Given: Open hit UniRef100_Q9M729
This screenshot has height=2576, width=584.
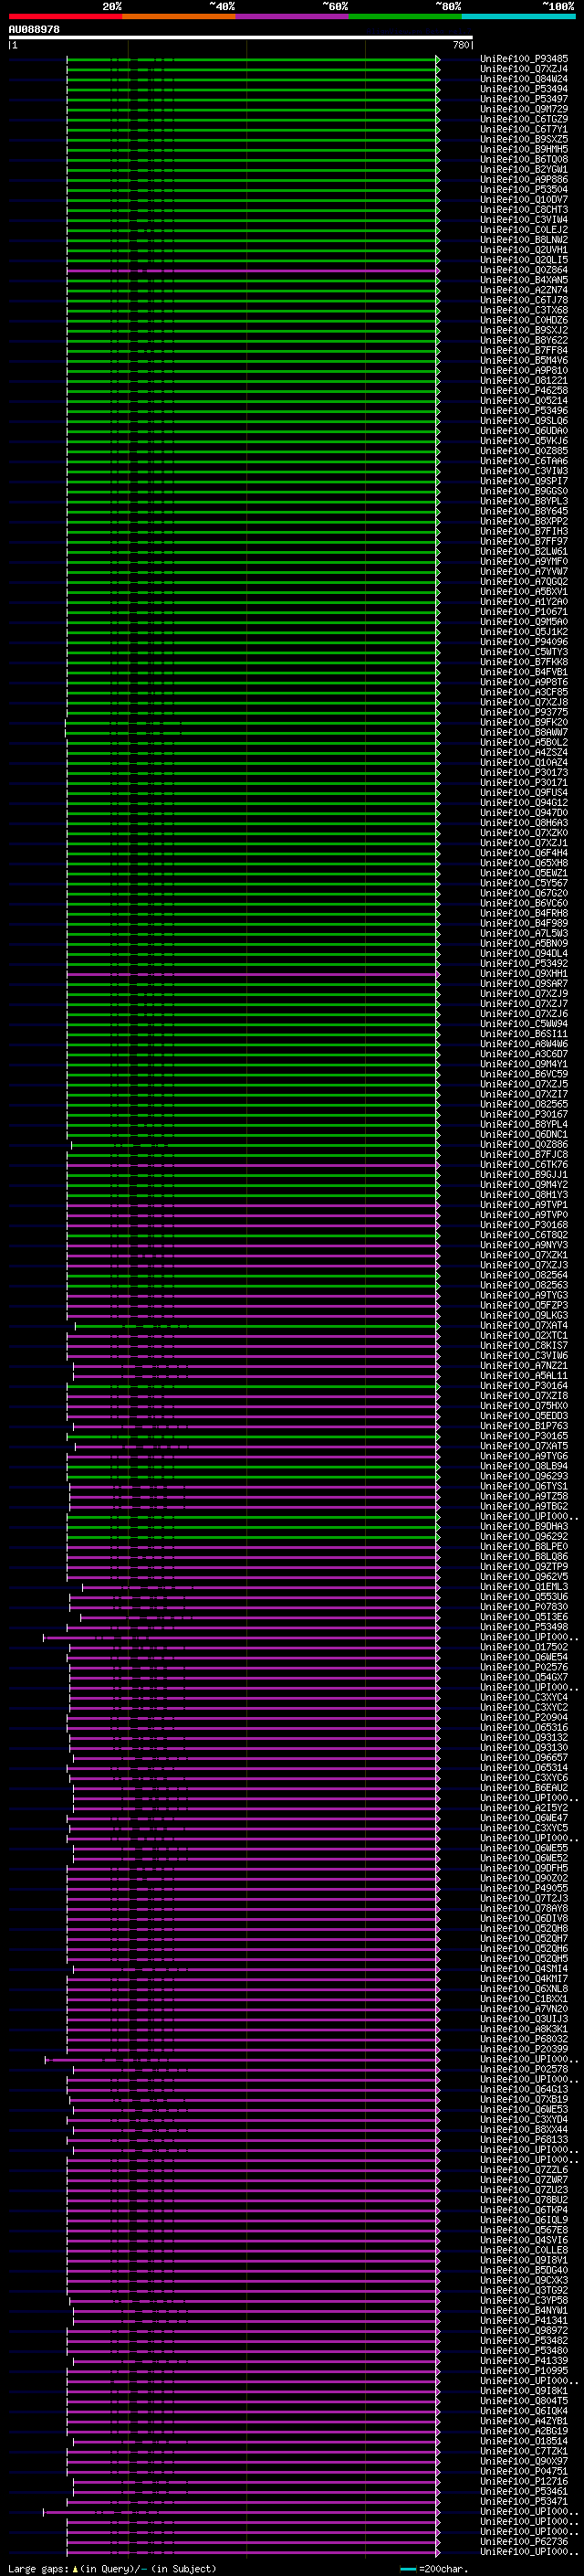Looking at the screenshot, I should coord(524,109).
